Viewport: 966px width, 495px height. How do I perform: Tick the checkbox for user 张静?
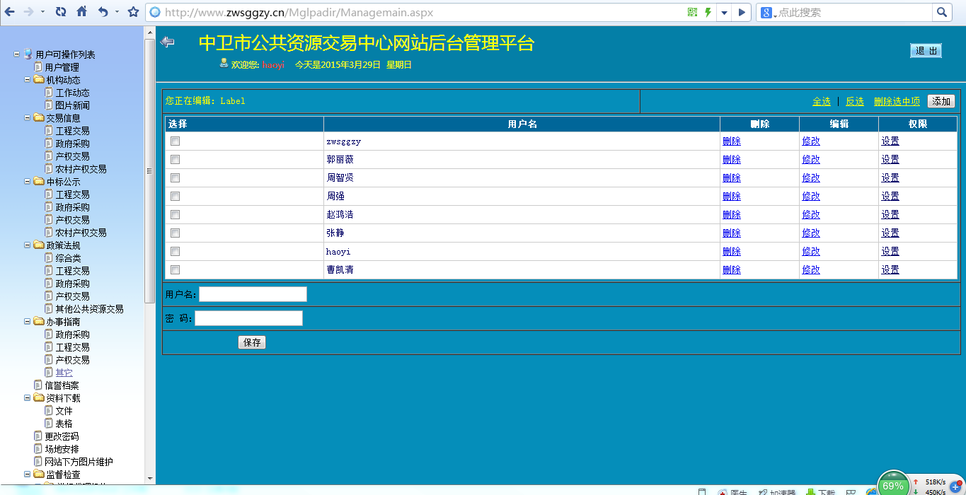(x=175, y=233)
